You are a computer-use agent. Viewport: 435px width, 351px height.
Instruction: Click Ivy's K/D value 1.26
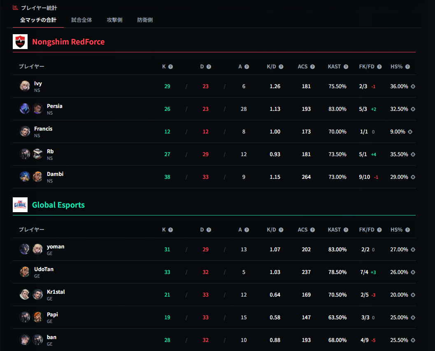(275, 87)
